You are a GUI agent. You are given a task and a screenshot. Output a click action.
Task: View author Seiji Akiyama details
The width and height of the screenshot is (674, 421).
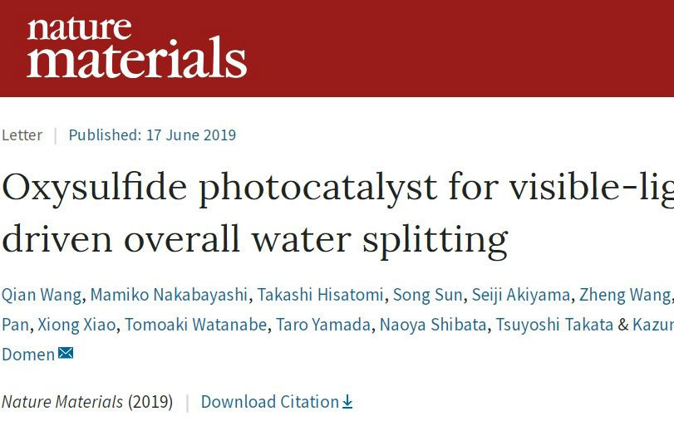[521, 295]
